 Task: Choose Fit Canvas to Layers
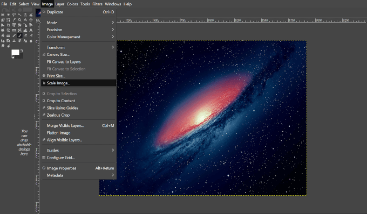(x=79, y=62)
